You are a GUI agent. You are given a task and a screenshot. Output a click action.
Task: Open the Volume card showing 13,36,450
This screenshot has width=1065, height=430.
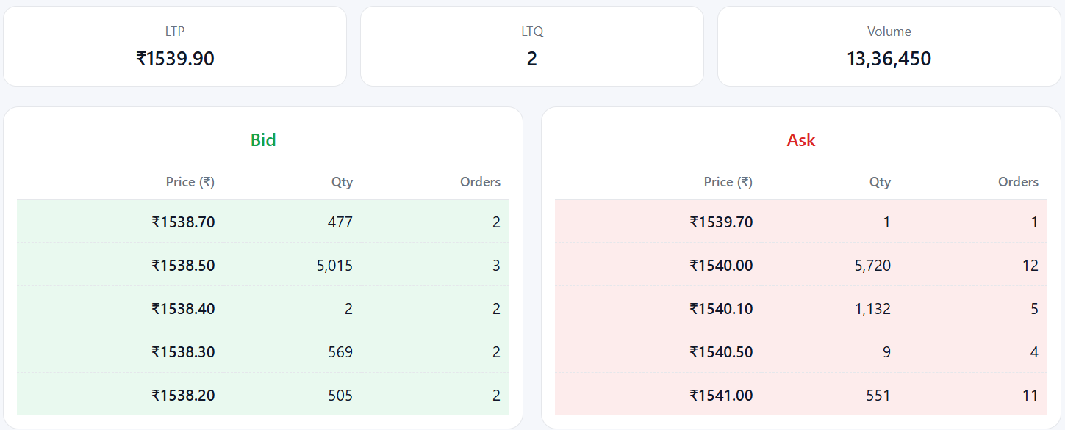[x=889, y=45]
